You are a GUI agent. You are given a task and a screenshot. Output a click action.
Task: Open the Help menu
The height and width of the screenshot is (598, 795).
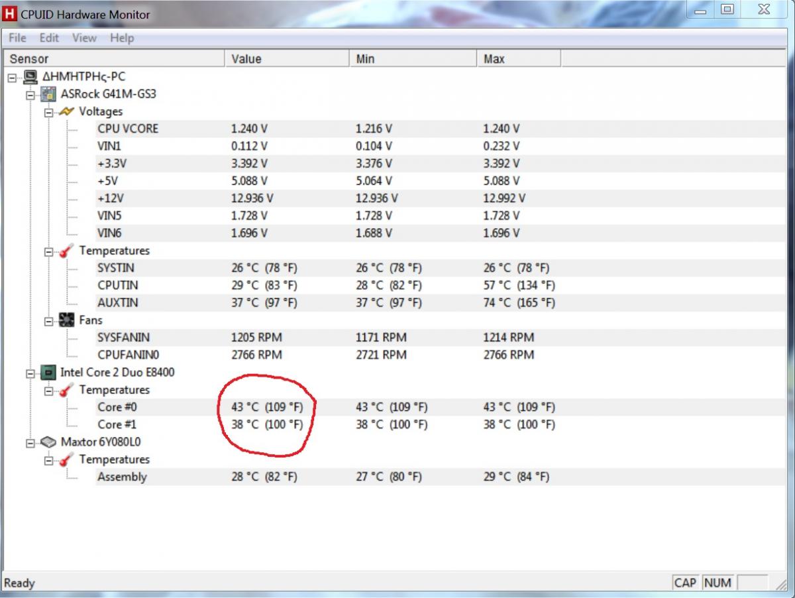coord(122,38)
